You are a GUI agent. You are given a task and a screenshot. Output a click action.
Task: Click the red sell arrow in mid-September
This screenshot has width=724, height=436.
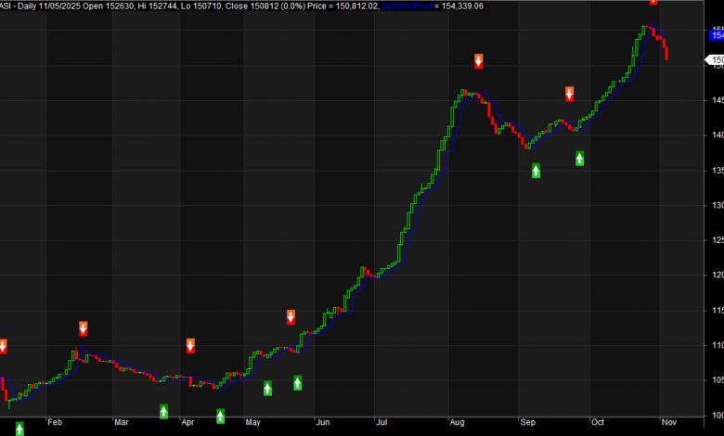(x=570, y=94)
